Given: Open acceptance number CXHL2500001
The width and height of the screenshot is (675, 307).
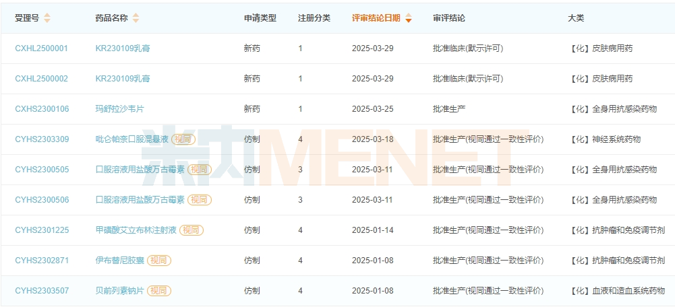Looking at the screenshot, I should coord(41,48).
